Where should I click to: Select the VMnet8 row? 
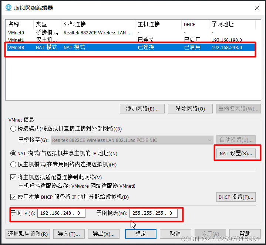[x=131, y=47]
